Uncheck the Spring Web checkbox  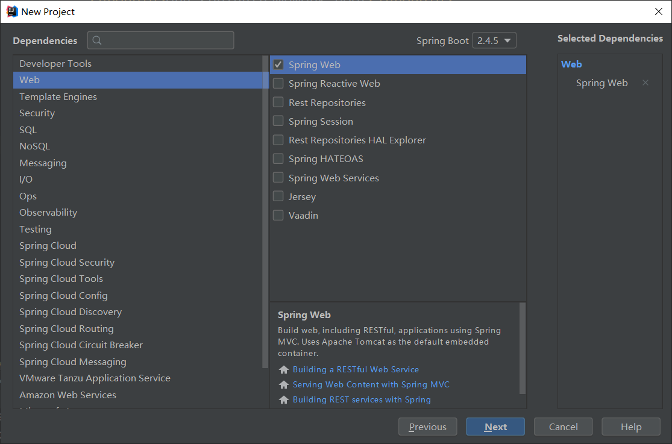(278, 64)
